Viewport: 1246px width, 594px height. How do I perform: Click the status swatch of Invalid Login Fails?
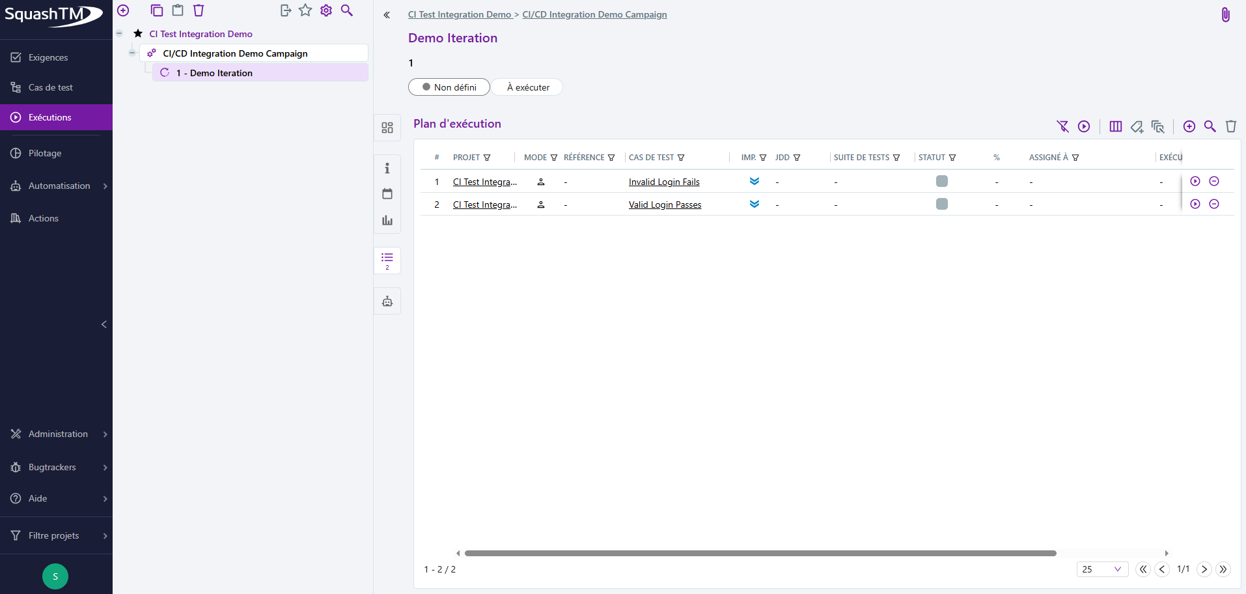(941, 182)
